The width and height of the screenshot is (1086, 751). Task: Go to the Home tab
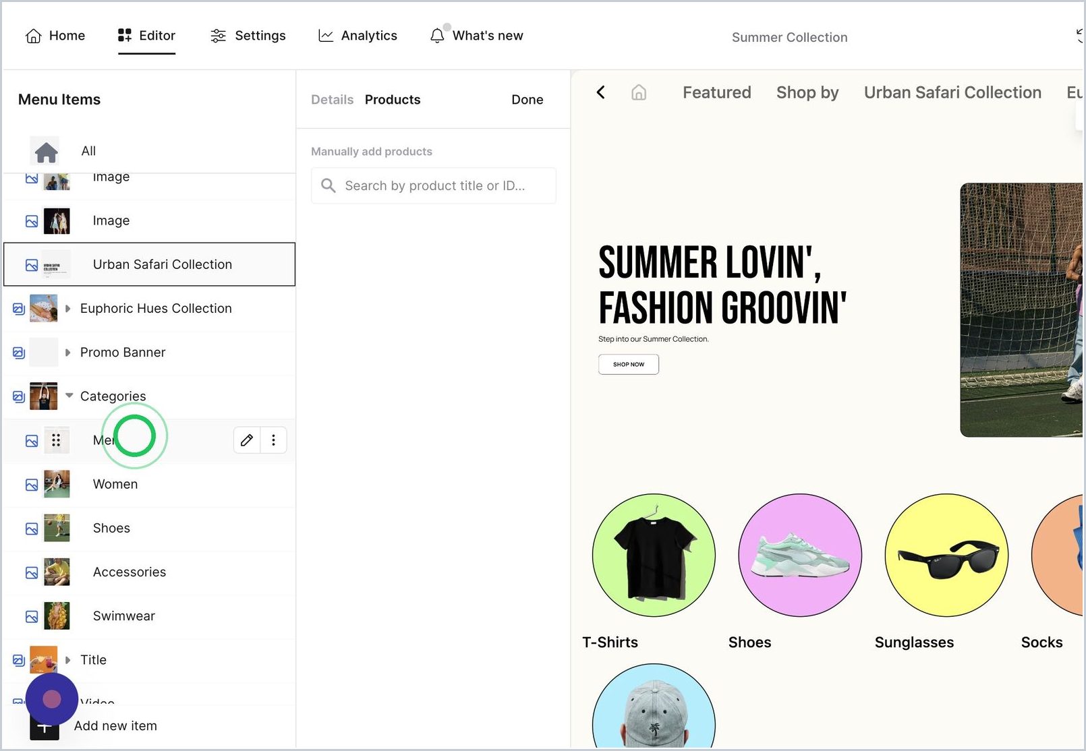point(55,36)
